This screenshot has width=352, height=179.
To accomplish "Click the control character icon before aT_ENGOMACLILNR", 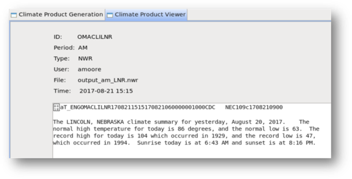I will pyautogui.click(x=56, y=107).
